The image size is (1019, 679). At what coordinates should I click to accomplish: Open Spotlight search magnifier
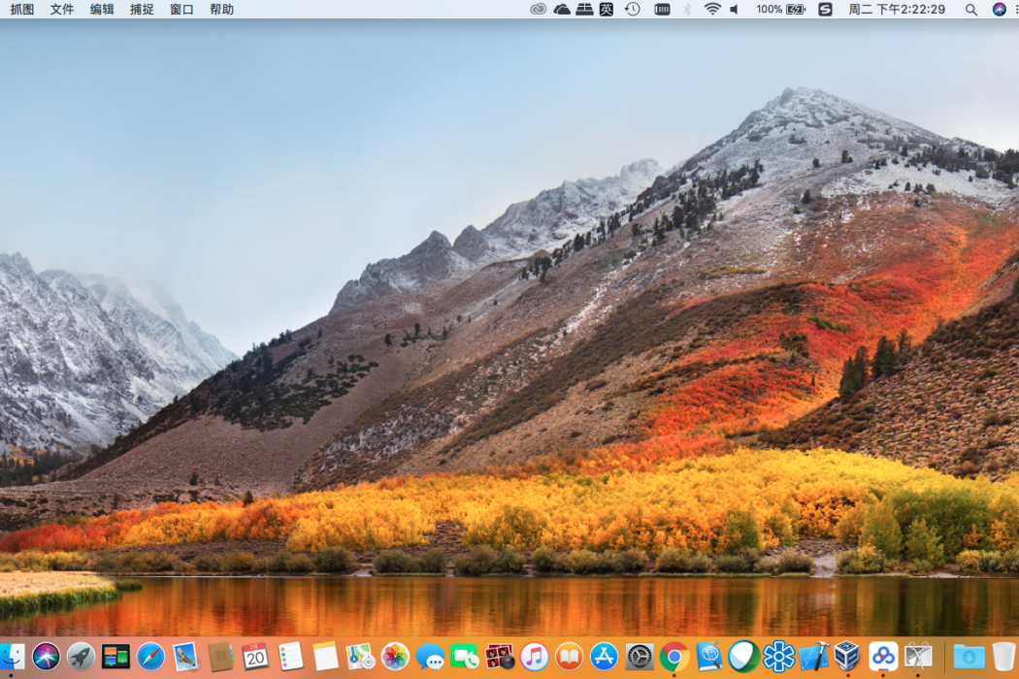(970, 9)
